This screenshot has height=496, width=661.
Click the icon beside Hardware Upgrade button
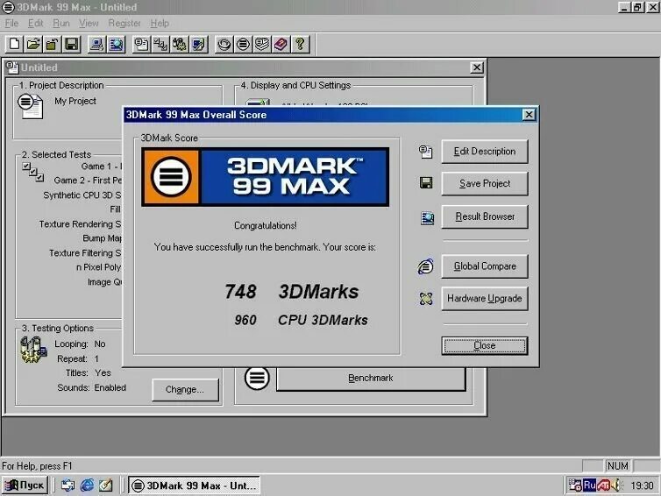426,298
